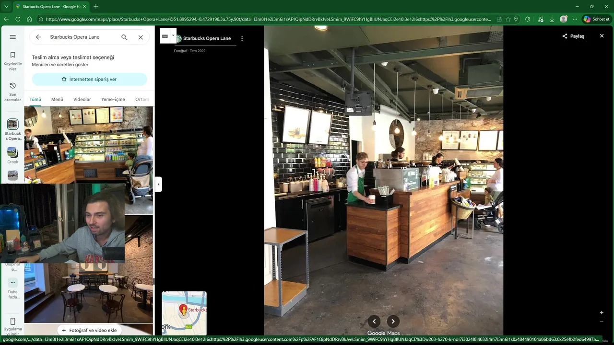This screenshot has width=614, height=345.
Task: Open the counter and pastry display photo
Action: pyautogui.click(x=89, y=145)
